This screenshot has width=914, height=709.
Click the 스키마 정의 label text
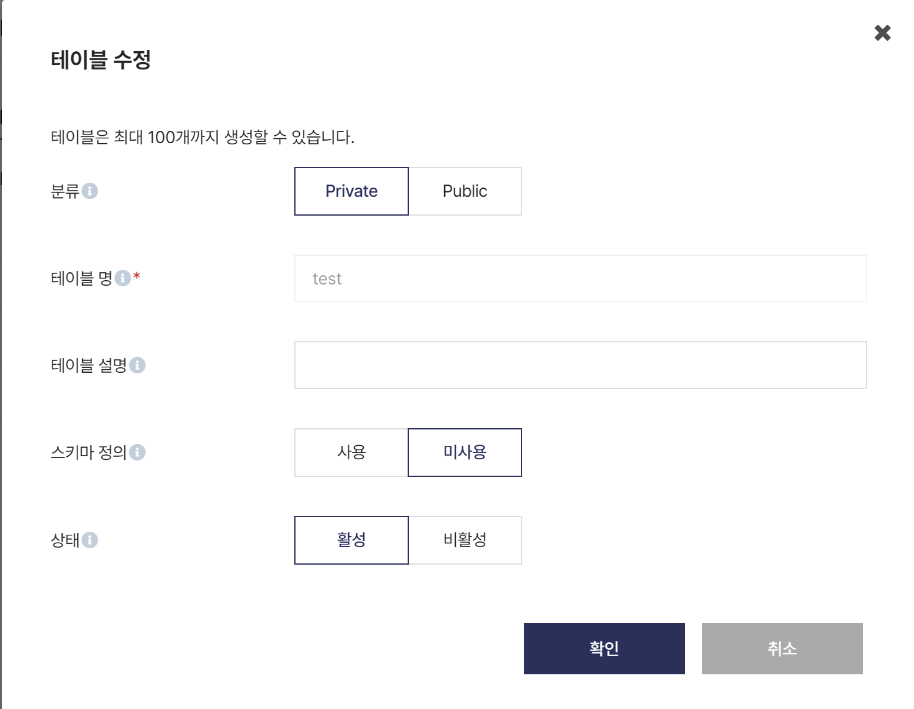pyautogui.click(x=89, y=453)
